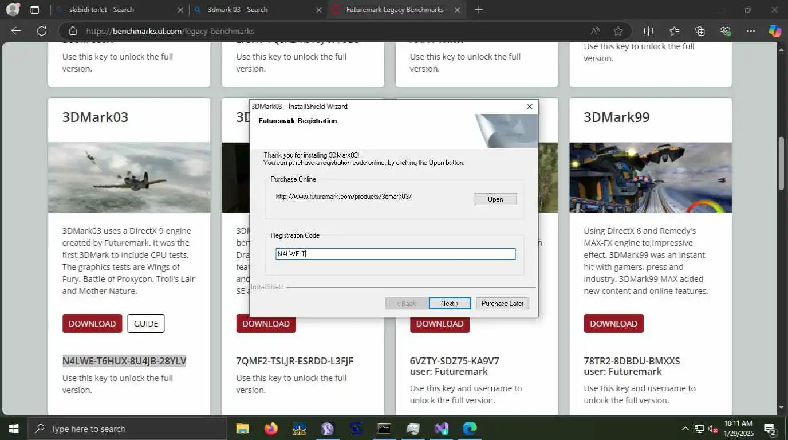
Task: Click the key 6VZTY-SDZ75-KA9V7
Action: tap(455, 361)
